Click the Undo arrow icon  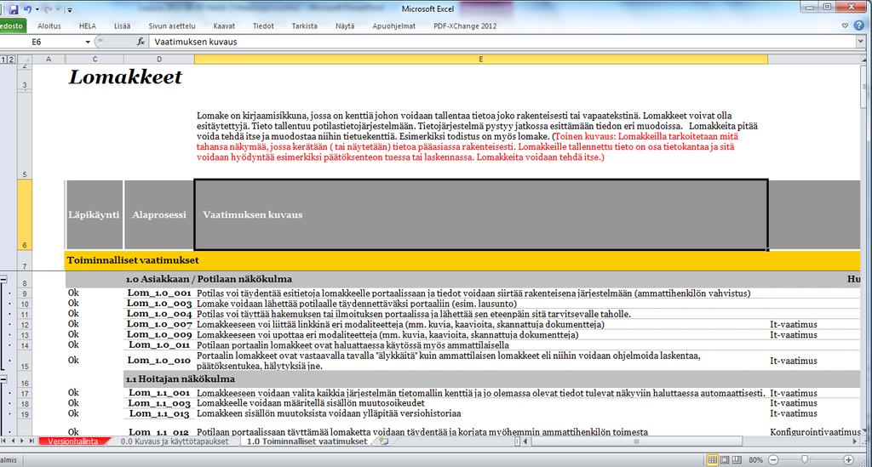(x=27, y=9)
